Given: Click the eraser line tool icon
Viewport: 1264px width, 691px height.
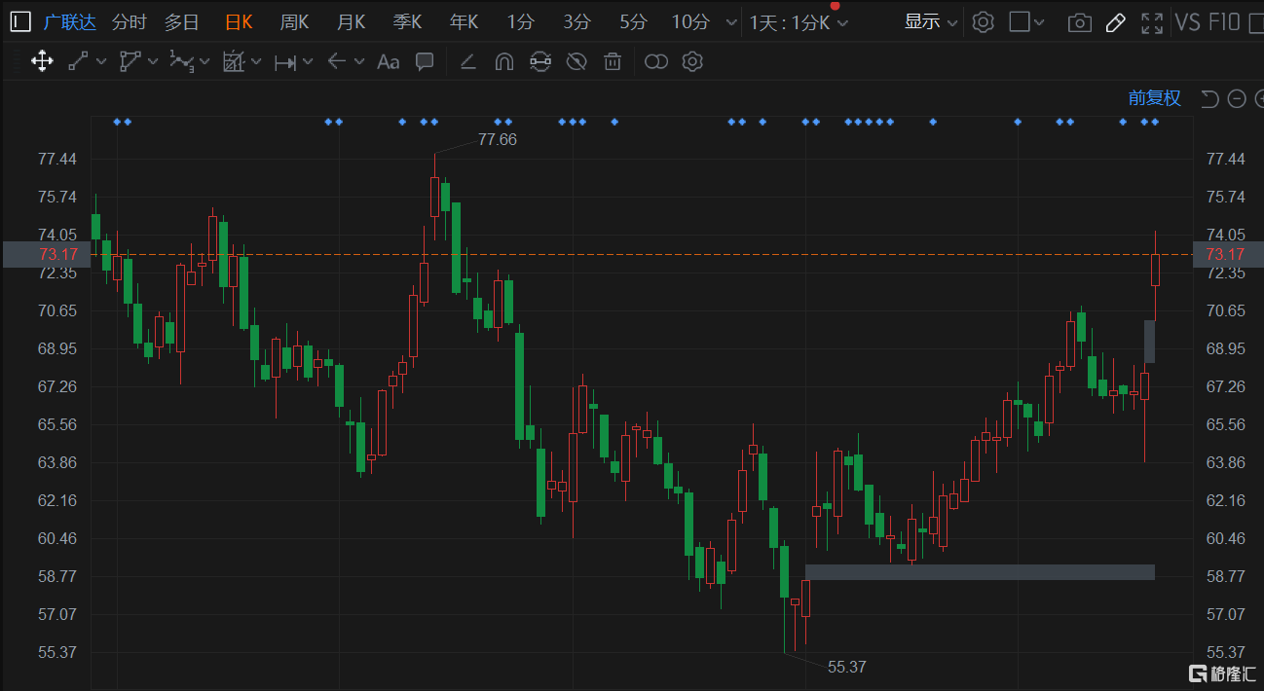Looking at the screenshot, I should click(467, 62).
